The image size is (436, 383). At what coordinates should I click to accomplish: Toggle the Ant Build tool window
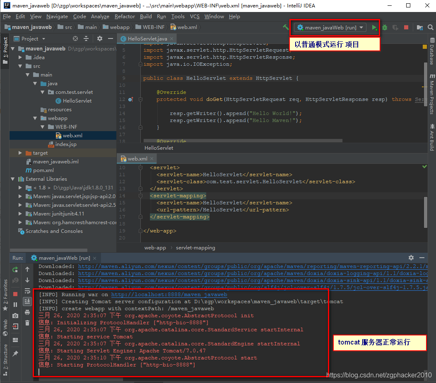coord(432,137)
